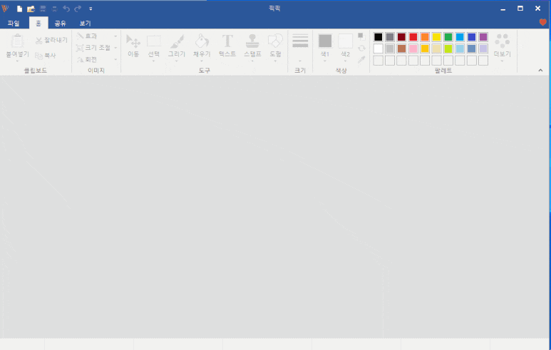The height and width of the screenshot is (350, 551).
Task: Open the 효과 effects dropdown
Action: click(x=97, y=36)
